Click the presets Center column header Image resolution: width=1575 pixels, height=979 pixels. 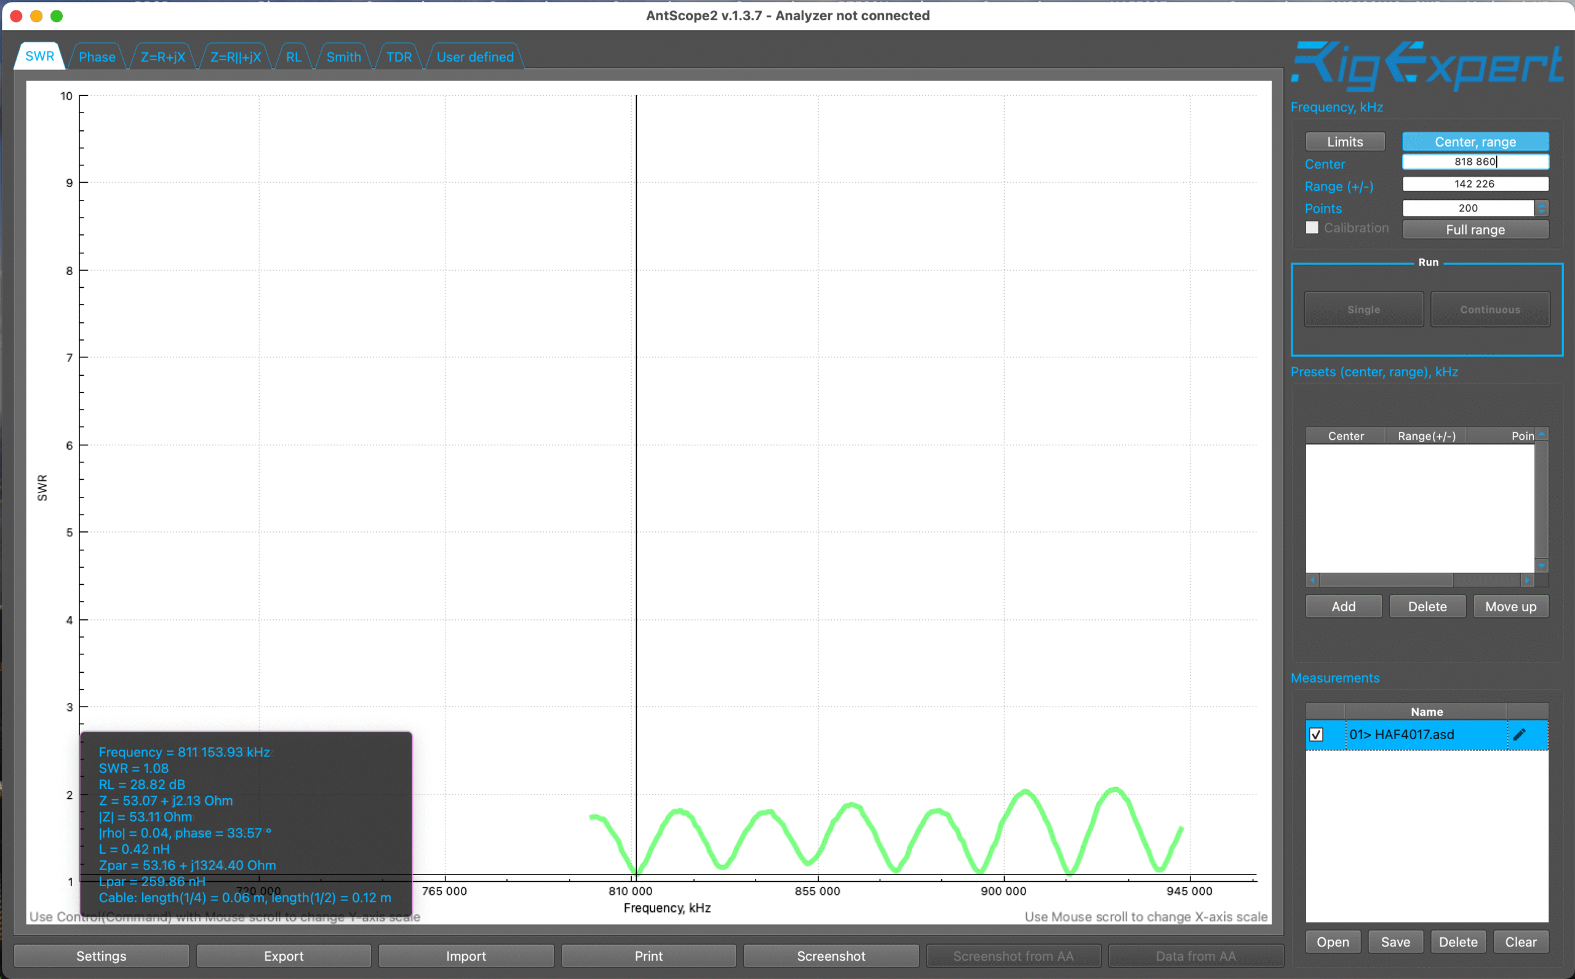tap(1345, 436)
